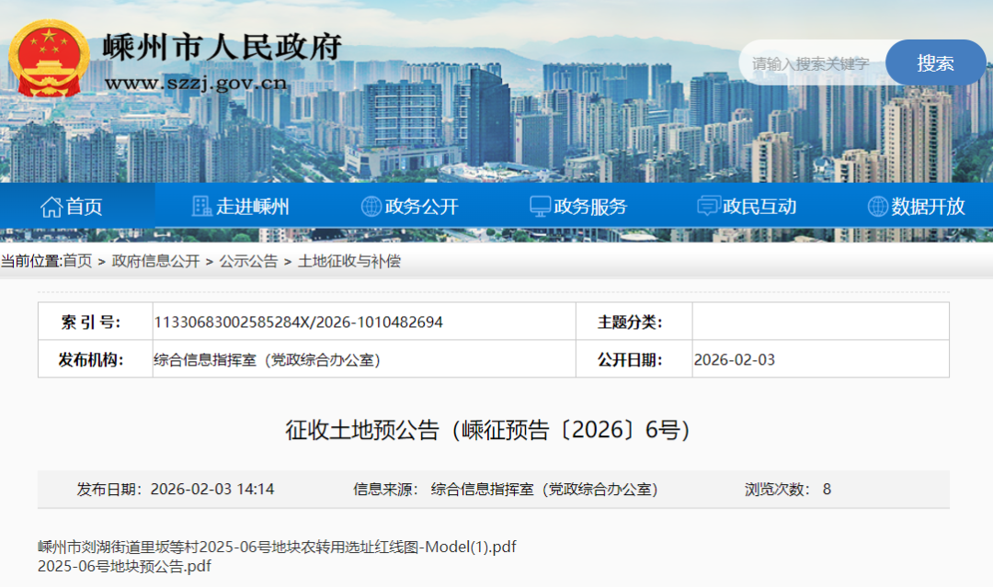Go to 公示公告 breadcrumb link
The image size is (993, 587).
point(248,261)
